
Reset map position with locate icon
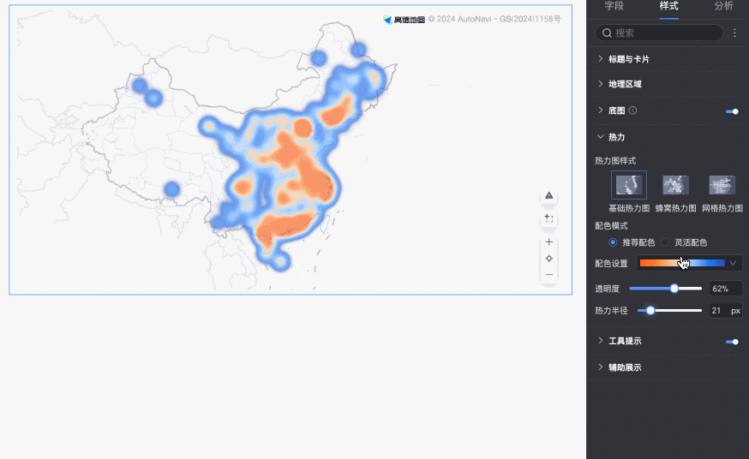tap(548, 258)
